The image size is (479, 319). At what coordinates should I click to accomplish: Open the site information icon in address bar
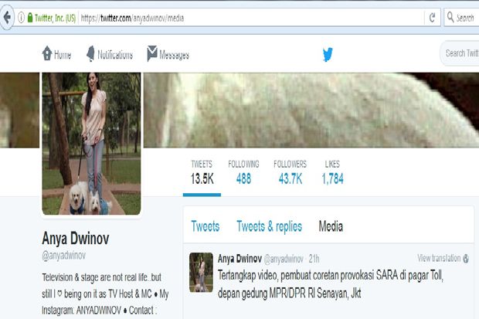(x=21, y=18)
